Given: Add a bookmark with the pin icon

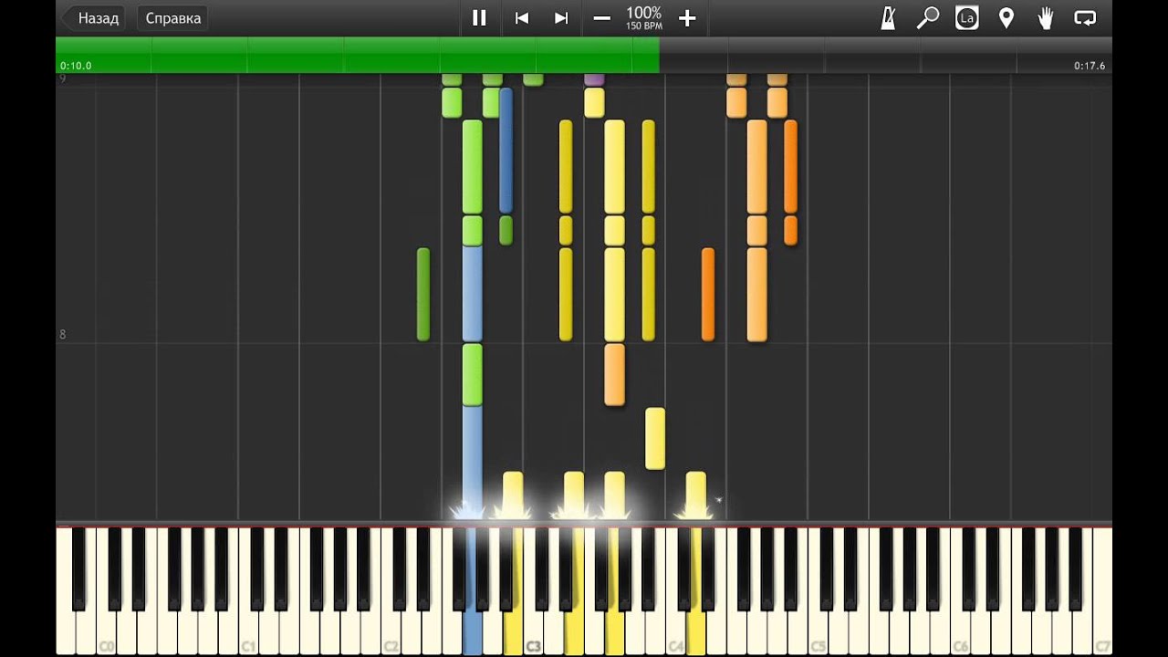Looking at the screenshot, I should pos(1006,17).
